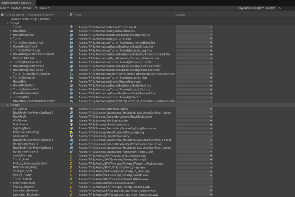The width and height of the screenshot is (295, 197).
Task: Click the avatar mask icon for Turret.mask
Action: pyautogui.click(x=71, y=27)
